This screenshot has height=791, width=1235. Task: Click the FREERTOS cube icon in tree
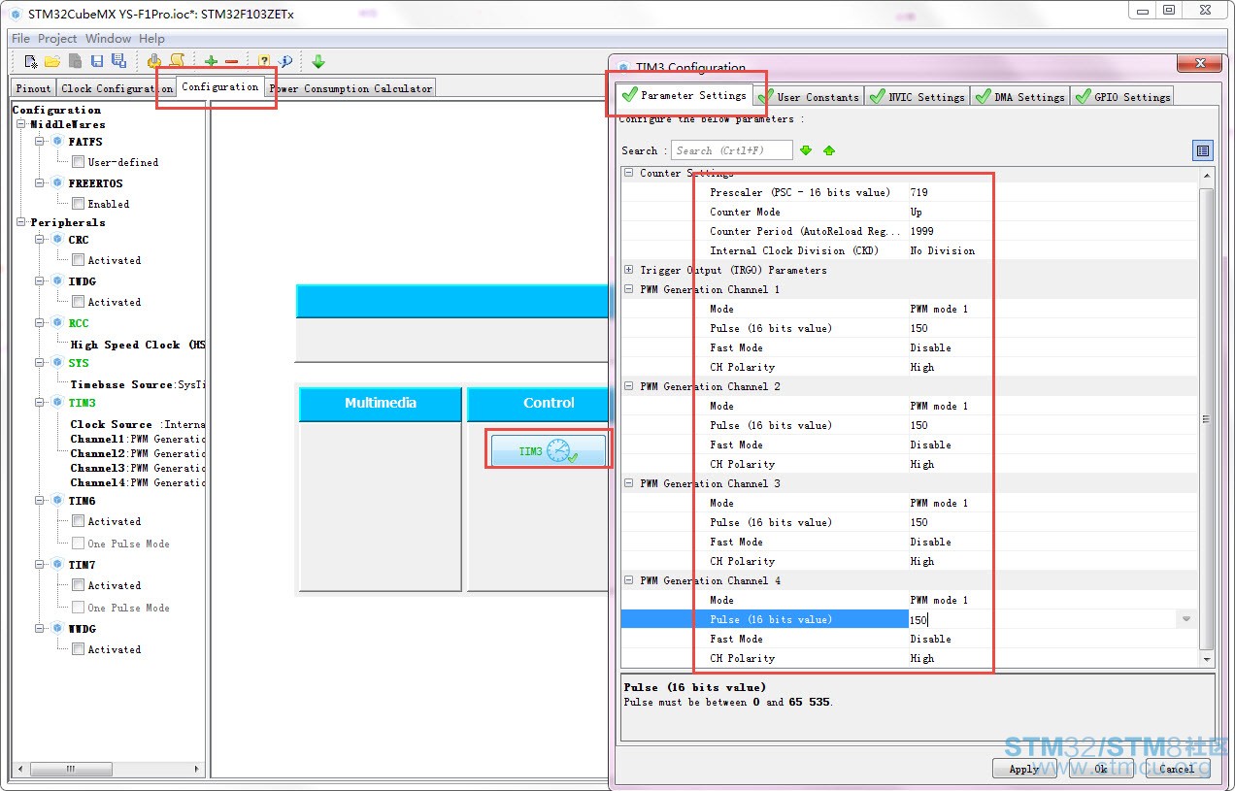click(57, 183)
